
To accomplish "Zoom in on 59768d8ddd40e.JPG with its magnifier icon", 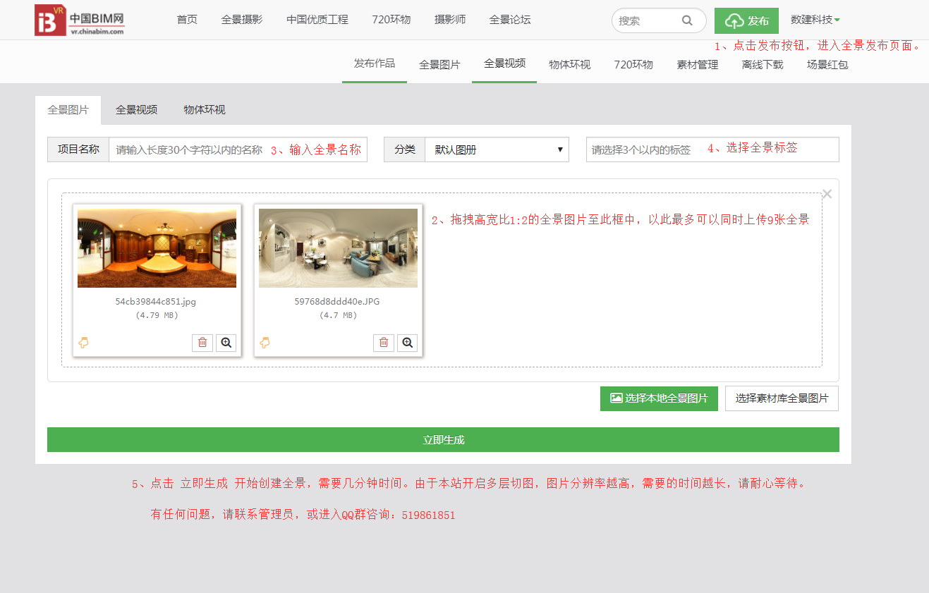I will click(407, 343).
